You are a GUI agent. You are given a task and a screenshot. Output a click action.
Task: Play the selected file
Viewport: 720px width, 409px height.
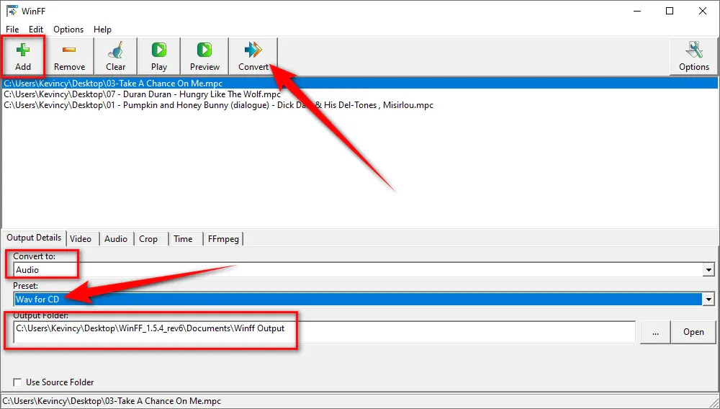159,56
